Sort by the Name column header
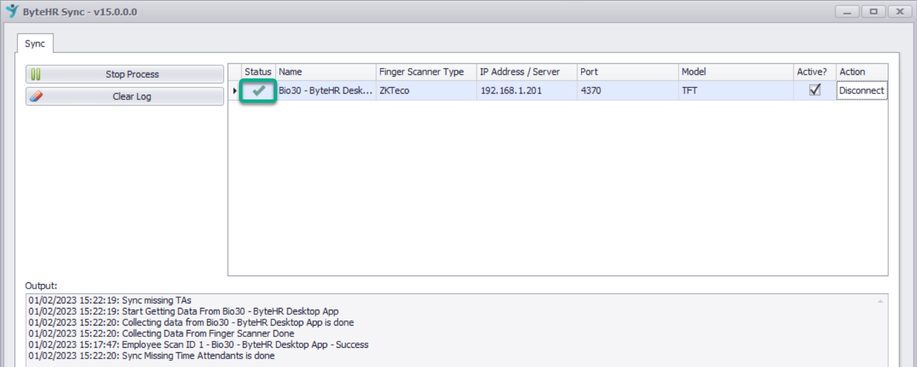 (325, 72)
